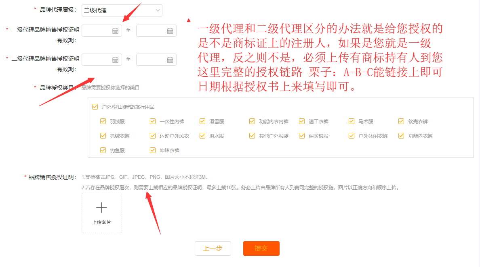Toggle the 马术服 checkbox
This screenshot has width=480, height=267.
[352, 121]
